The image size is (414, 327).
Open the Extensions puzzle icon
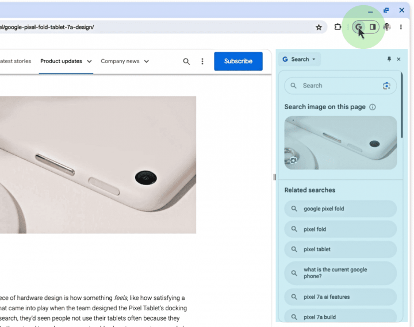pos(338,27)
